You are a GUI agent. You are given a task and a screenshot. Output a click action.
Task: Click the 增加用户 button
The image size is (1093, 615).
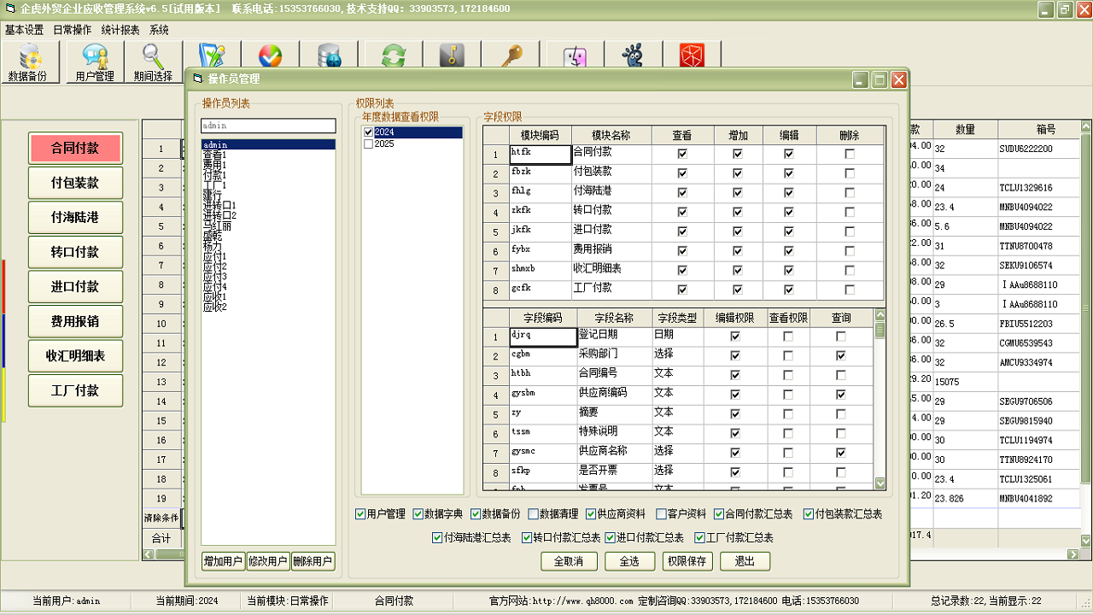222,561
